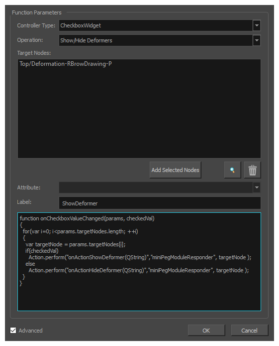
Task: Select Top/Deformation-RBrowDrawing-P in Target Nodes
Action: pos(66,64)
